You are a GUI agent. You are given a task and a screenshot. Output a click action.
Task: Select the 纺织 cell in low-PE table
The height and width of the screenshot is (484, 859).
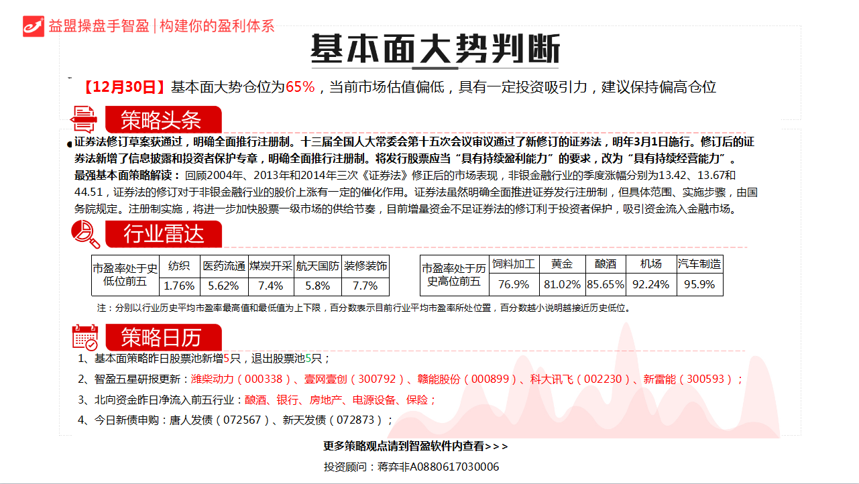pyautogui.click(x=179, y=265)
